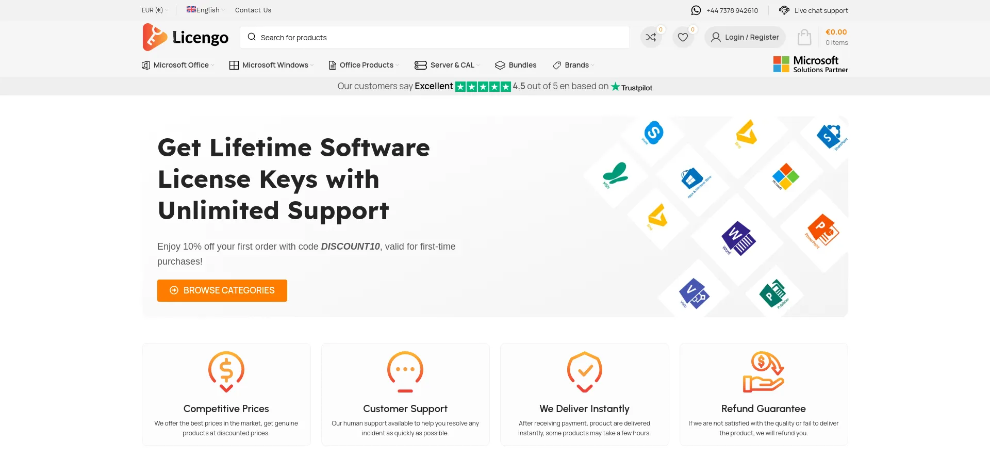
Task: Click the Refund Guarantee hand icon
Action: pyautogui.click(x=764, y=372)
